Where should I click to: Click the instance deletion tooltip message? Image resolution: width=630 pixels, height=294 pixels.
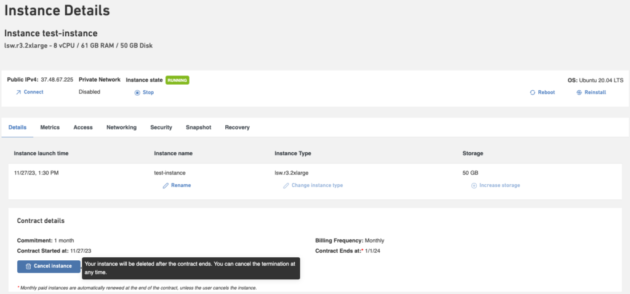click(191, 268)
